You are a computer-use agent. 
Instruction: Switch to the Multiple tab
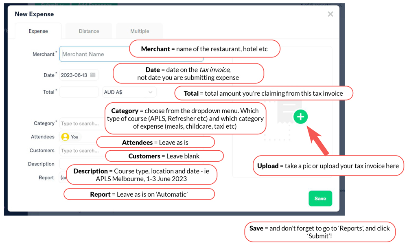pyautogui.click(x=140, y=31)
